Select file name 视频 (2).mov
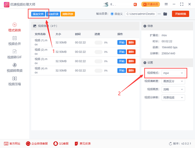 point(41,52)
